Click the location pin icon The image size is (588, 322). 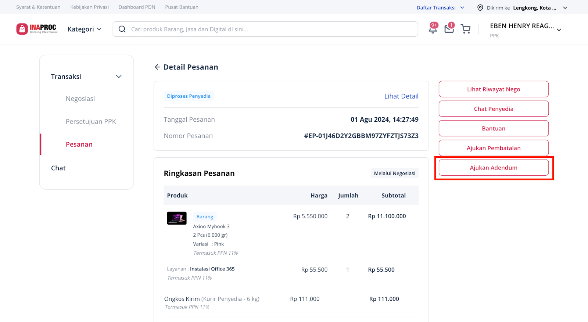(x=480, y=8)
